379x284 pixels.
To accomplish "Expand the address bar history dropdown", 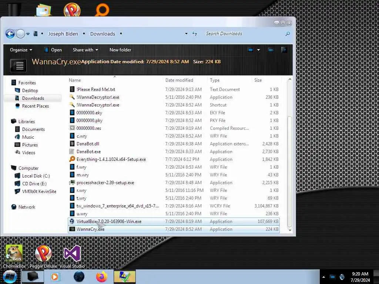I will point(186,34).
